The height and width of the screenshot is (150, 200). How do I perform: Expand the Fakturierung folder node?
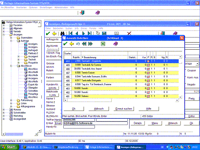click(11, 100)
